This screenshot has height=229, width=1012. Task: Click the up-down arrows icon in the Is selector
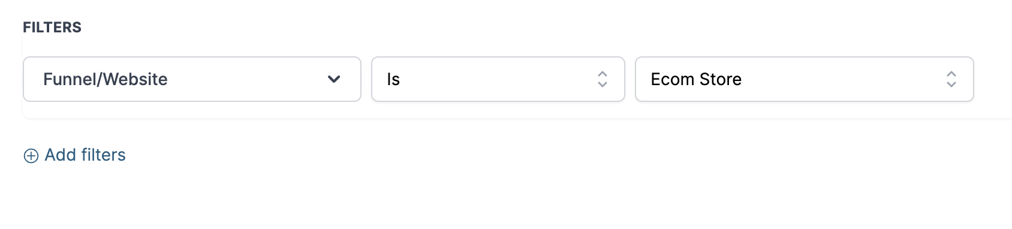click(x=603, y=79)
